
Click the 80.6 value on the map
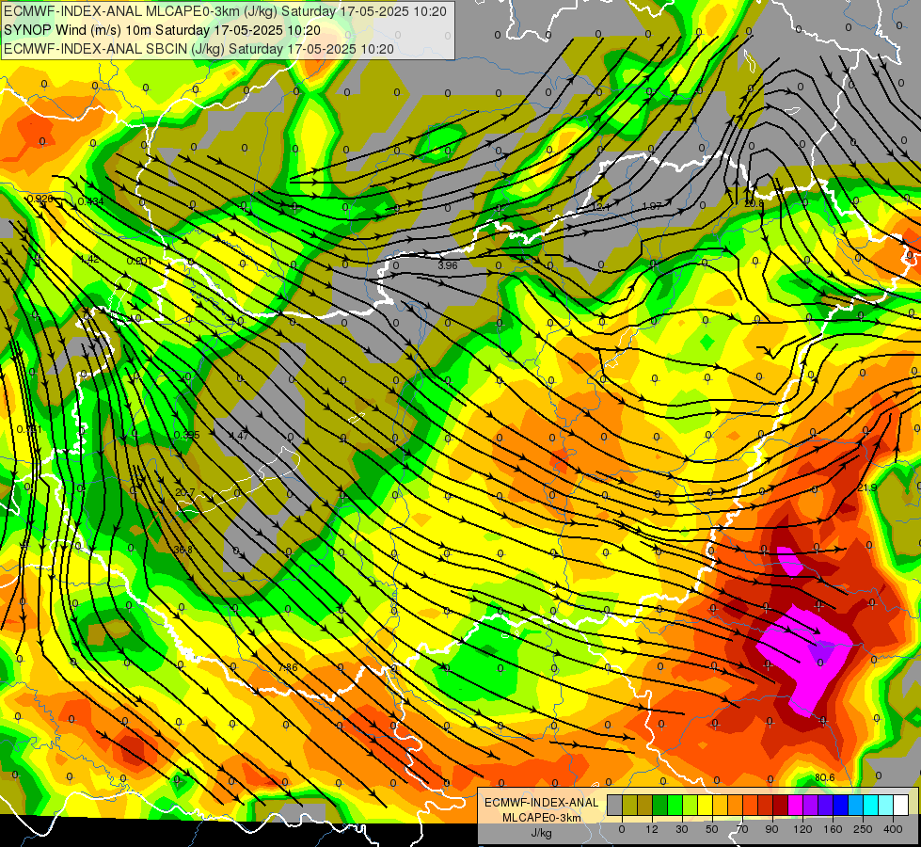(x=825, y=777)
